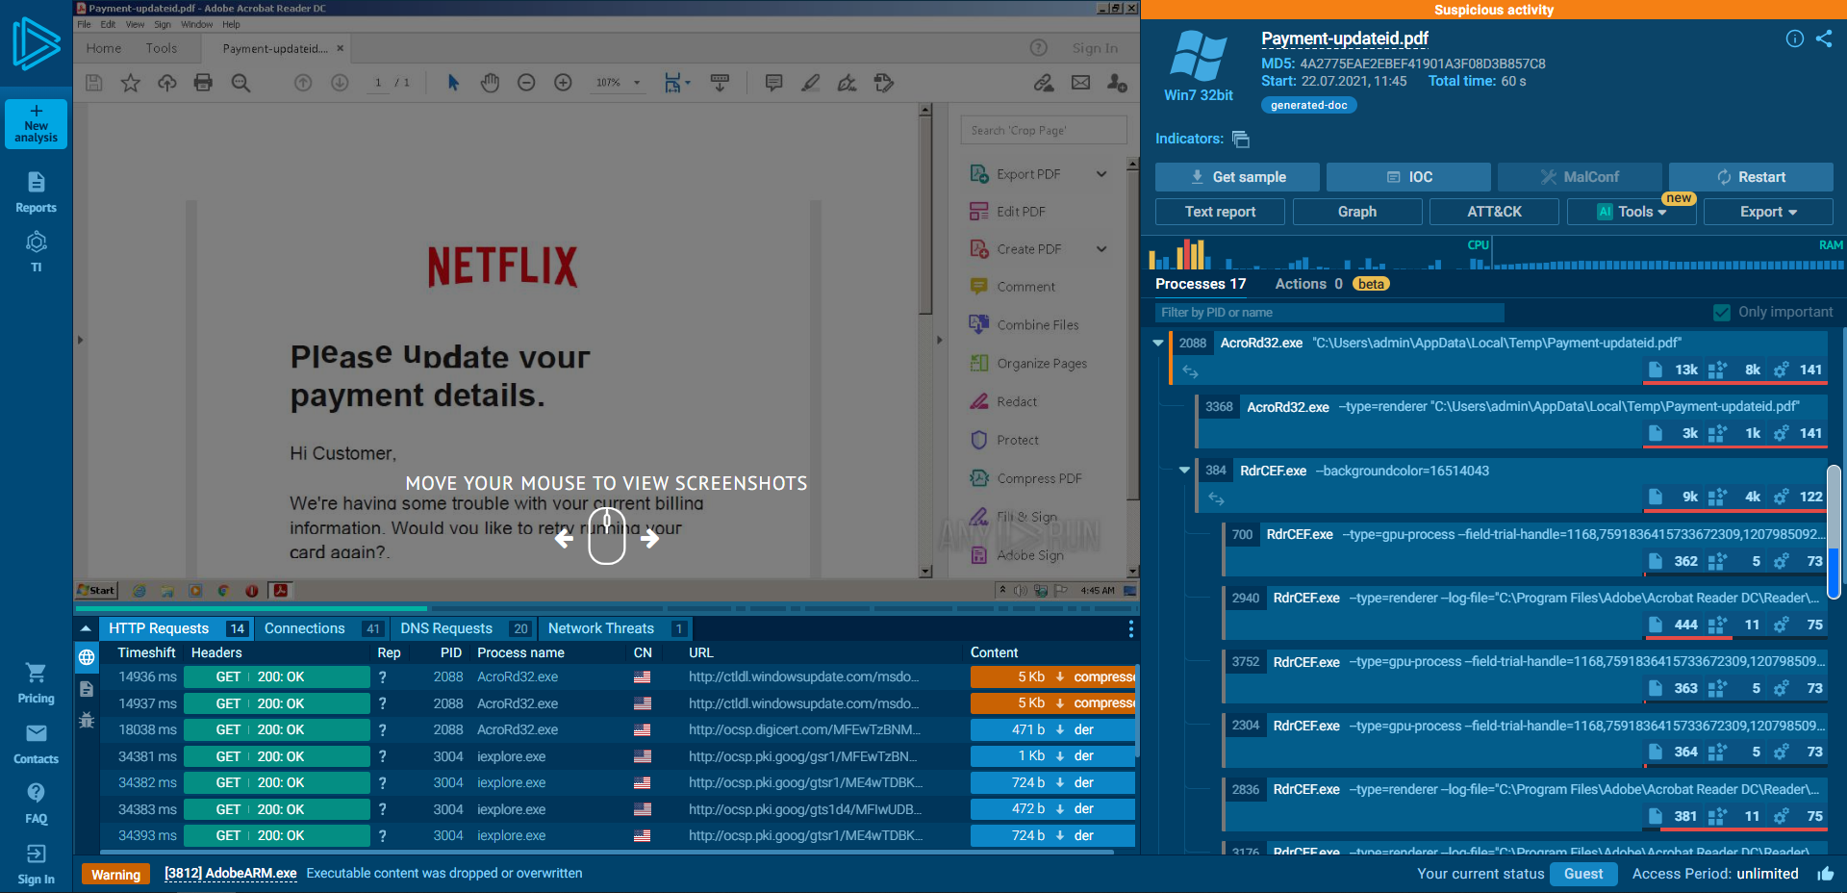Expand the AI Tools dropdown
1847x893 pixels.
point(1632,212)
